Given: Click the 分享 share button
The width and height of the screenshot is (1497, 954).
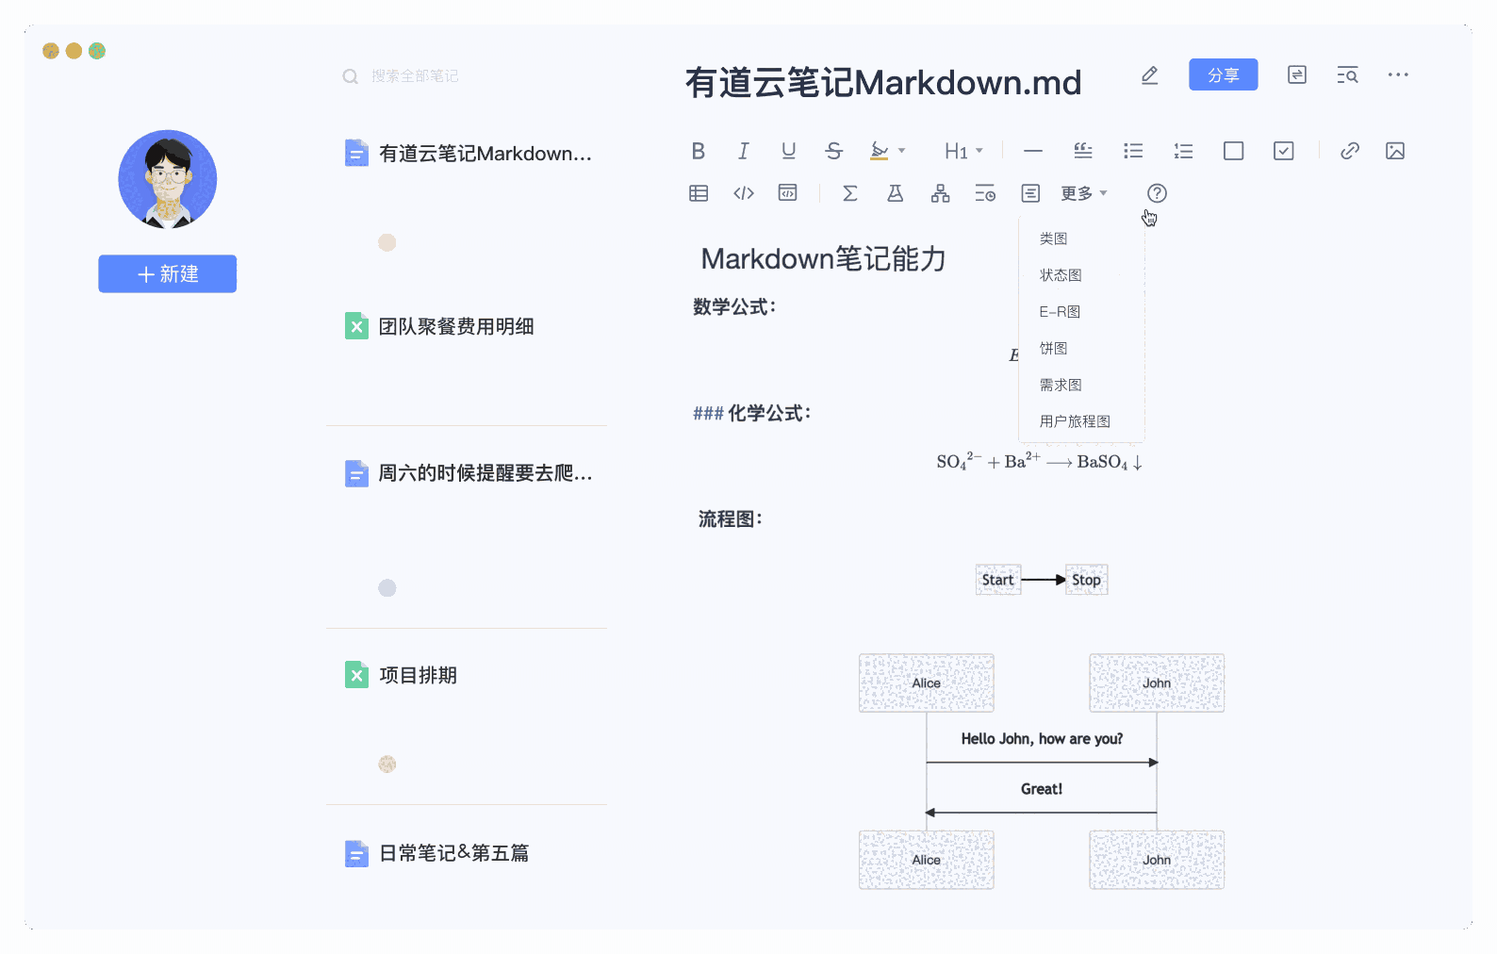Looking at the screenshot, I should click(x=1223, y=74).
